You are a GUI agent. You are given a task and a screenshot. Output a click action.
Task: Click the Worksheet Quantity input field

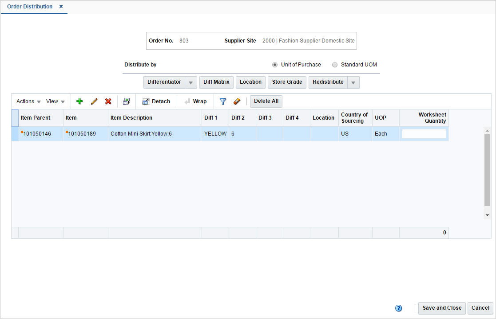pos(424,133)
